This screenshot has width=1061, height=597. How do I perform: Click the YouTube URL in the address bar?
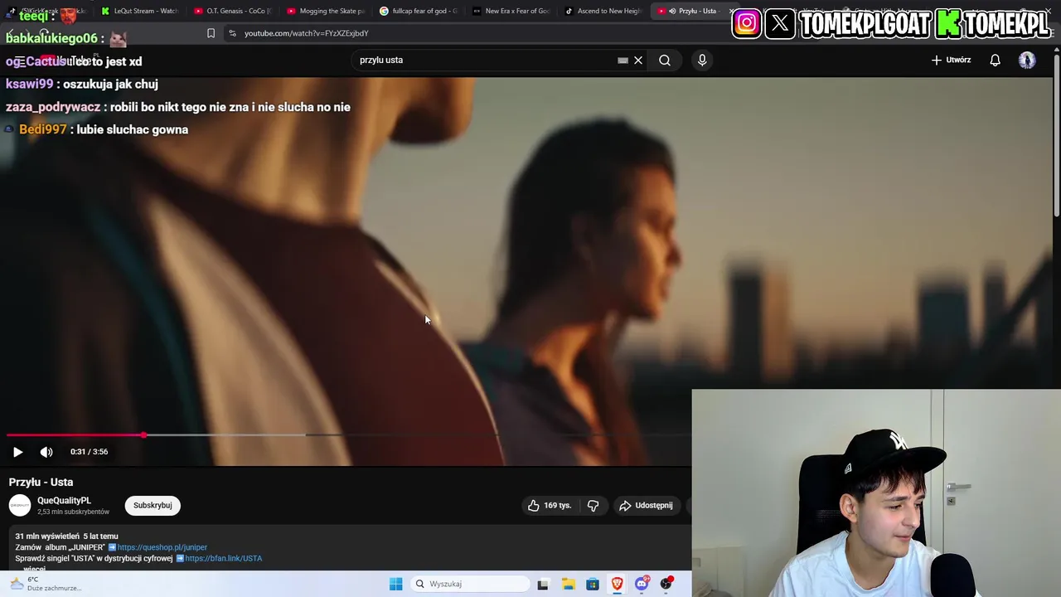coord(307,33)
